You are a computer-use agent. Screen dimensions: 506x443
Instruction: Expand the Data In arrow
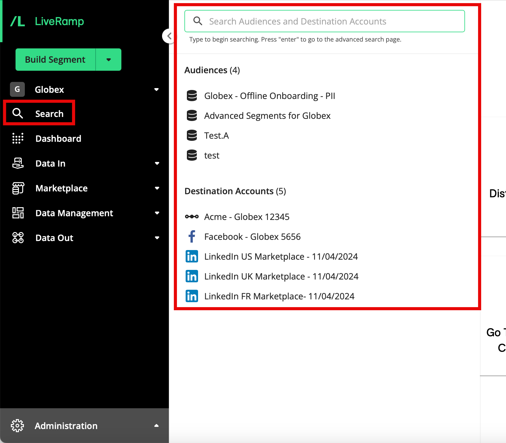pyautogui.click(x=157, y=163)
